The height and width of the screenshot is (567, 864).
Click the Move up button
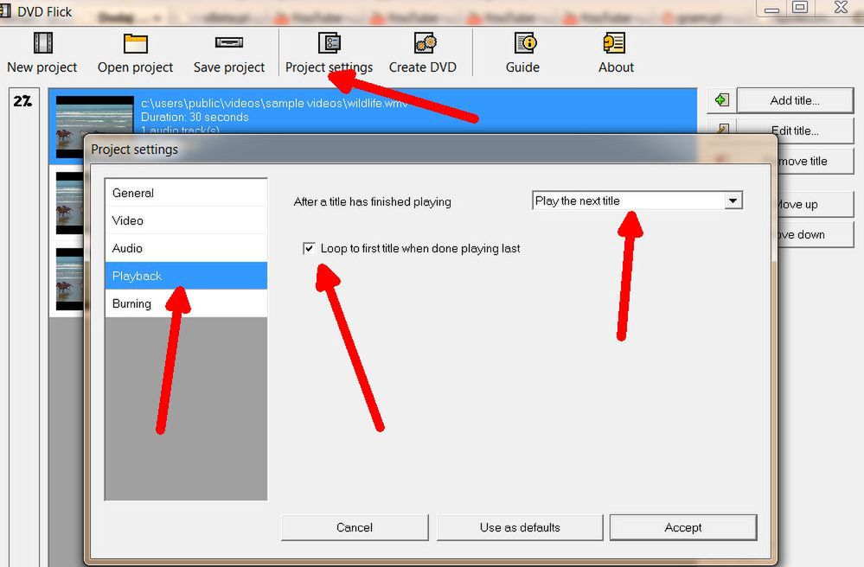click(x=815, y=204)
